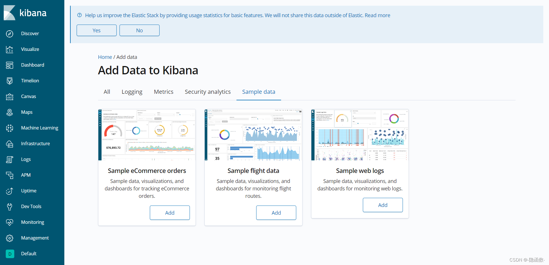Image resolution: width=549 pixels, height=265 pixels.
Task: Click the Kibana logo
Action: pos(25,13)
